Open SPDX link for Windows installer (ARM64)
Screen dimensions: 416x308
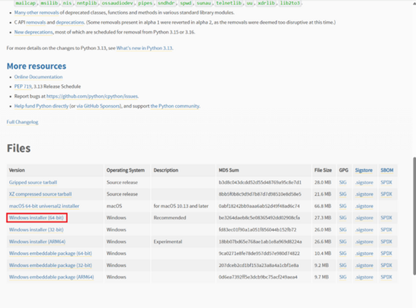pyautogui.click(x=386, y=242)
